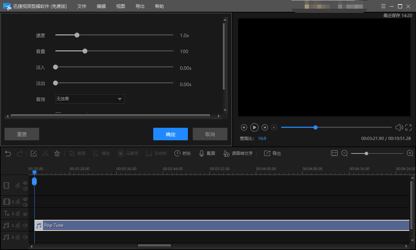Toggle lock on the text track

tap(18, 214)
